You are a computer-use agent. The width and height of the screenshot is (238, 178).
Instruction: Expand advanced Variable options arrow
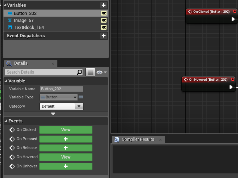pyautogui.click(x=53, y=114)
